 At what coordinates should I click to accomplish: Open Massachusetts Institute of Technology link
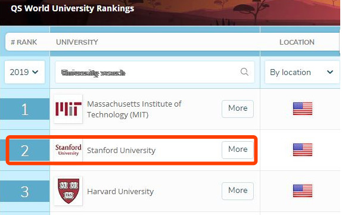pyautogui.click(x=134, y=109)
